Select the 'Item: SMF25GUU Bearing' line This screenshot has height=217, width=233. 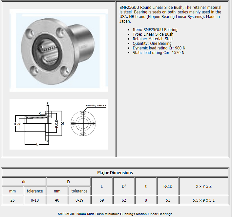click(x=155, y=30)
